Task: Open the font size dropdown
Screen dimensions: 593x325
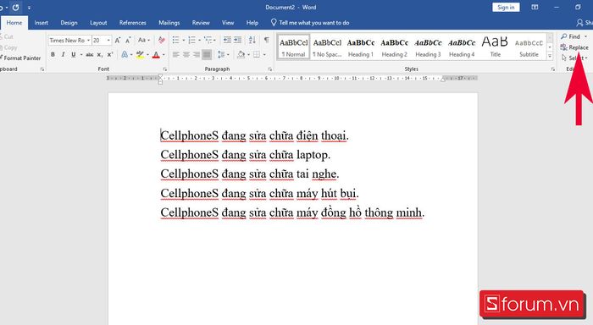Action: [x=108, y=40]
